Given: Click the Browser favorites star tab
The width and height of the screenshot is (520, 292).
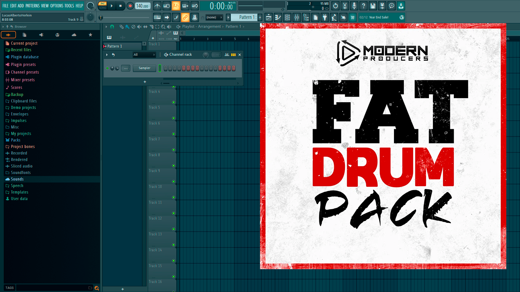Looking at the screenshot, I should pyautogui.click(x=90, y=35).
